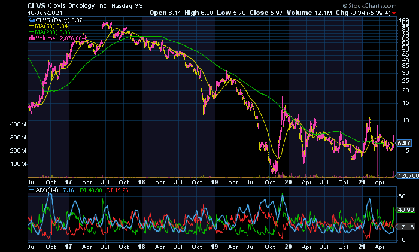Click the Volume 12.1M header value
Image resolution: width=419 pixels, height=252 pixels.
309,13
